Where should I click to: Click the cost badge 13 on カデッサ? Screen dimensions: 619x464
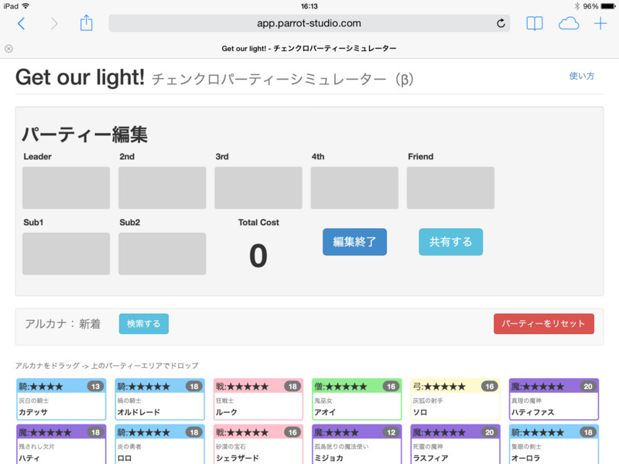pos(95,386)
